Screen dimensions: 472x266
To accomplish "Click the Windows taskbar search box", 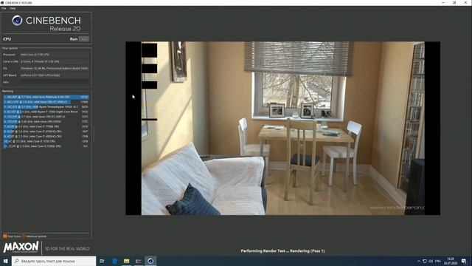I will 54,261.
